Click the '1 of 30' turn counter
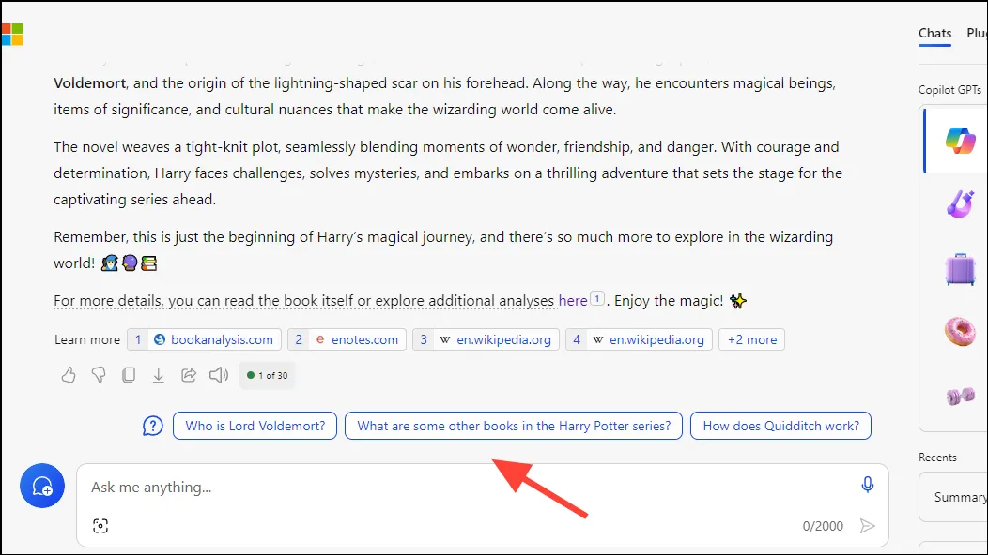 267,375
